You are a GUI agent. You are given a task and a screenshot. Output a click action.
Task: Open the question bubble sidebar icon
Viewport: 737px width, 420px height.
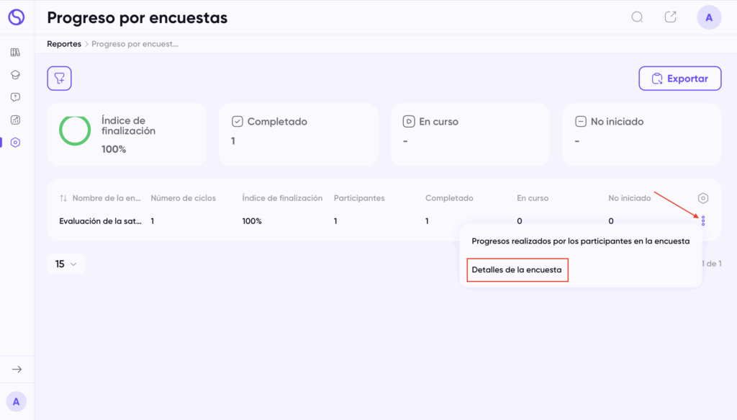(16, 97)
